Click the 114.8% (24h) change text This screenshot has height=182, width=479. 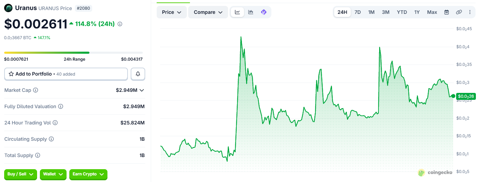point(95,24)
